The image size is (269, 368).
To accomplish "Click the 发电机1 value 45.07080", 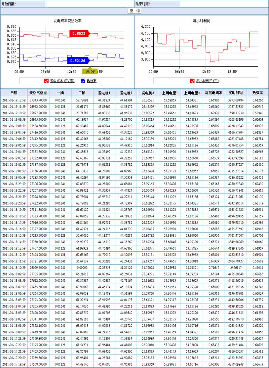I will click(104, 364).
